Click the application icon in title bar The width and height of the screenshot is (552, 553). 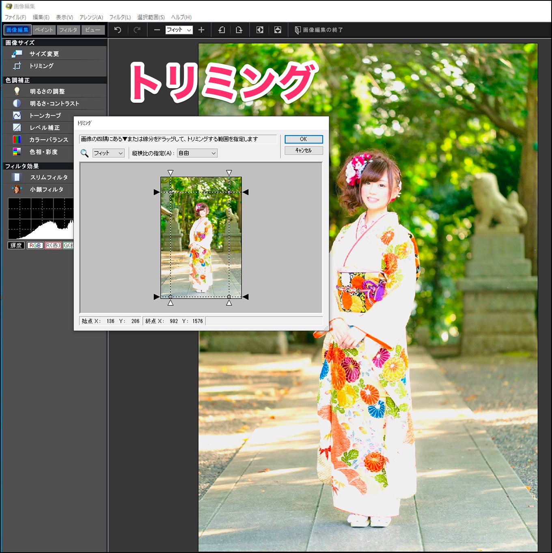pos(8,6)
